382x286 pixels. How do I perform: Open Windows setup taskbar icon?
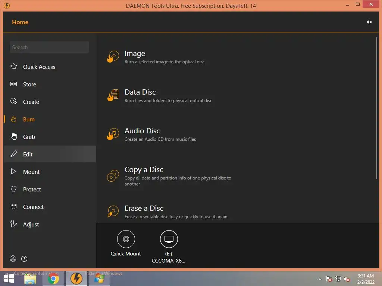(x=99, y=279)
